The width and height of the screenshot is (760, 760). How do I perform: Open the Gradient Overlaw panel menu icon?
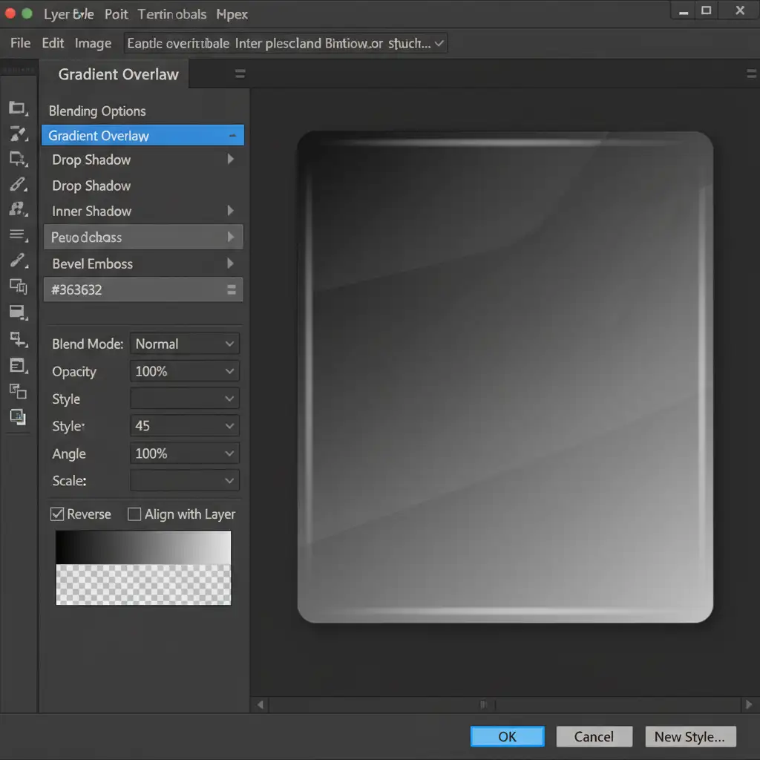tap(240, 74)
